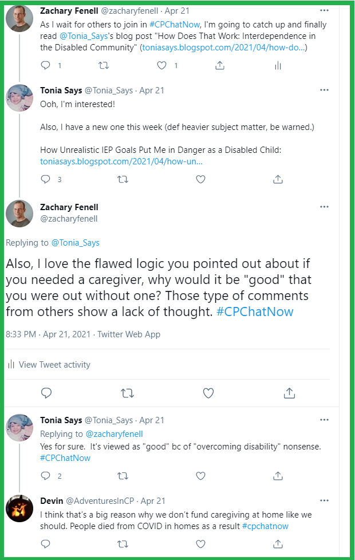The width and height of the screenshot is (355, 560).
Task: Open more options menu on main tweet
Action: point(324,207)
